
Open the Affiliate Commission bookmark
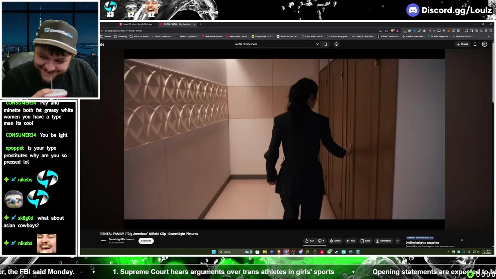pyautogui.click(x=387, y=36)
